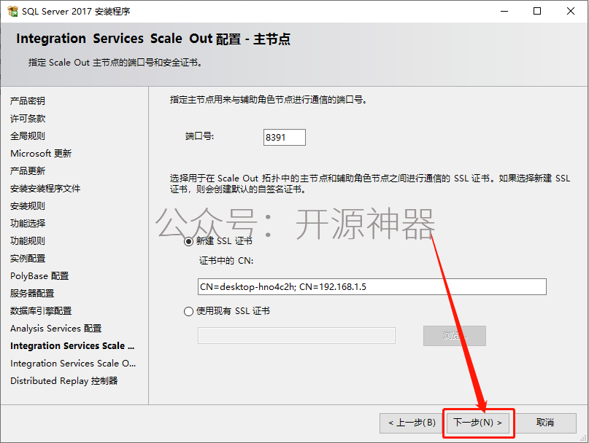The image size is (589, 443).
Task: Go to the 产品更新 step
Action: point(28,170)
